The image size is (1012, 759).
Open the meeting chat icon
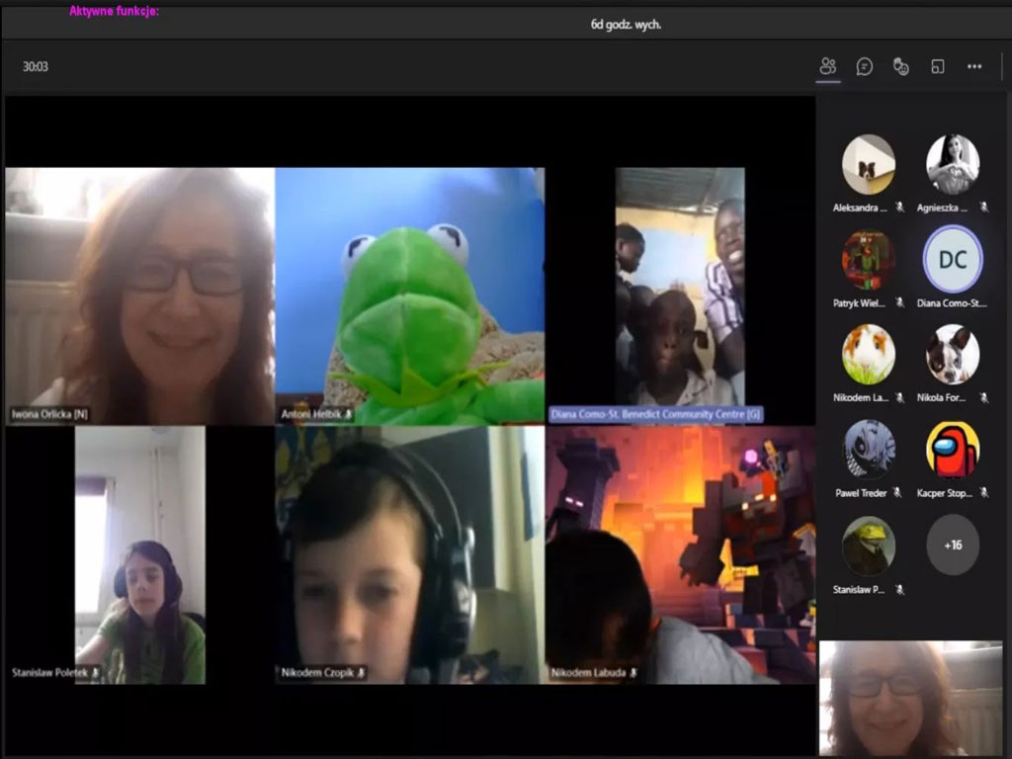coord(865,66)
